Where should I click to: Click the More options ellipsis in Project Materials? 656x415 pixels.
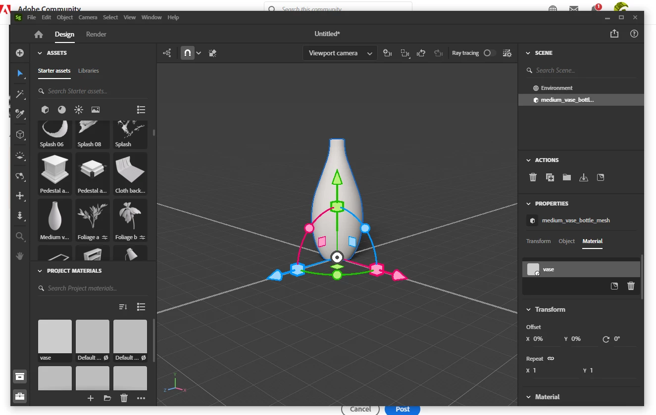(141, 398)
